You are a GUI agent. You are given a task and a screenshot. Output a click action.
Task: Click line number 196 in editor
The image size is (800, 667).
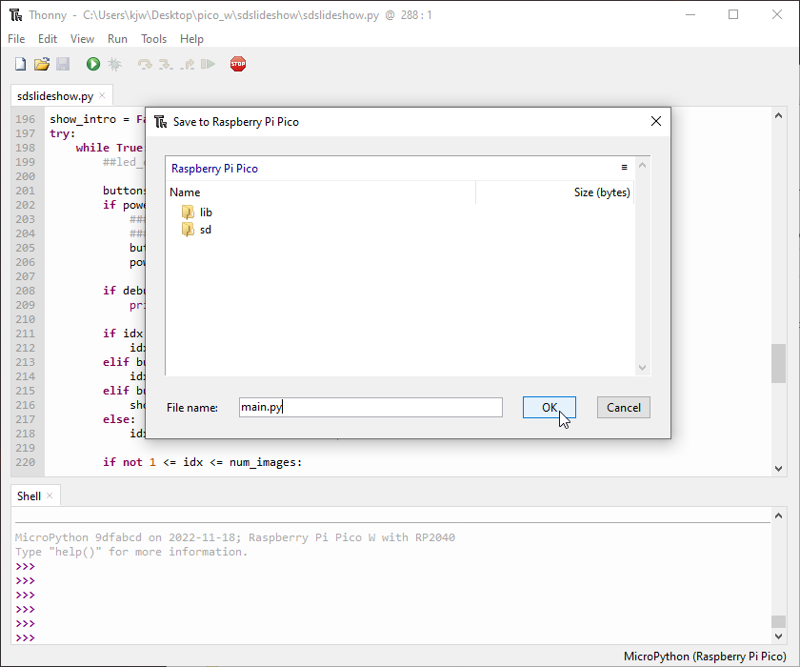25,119
